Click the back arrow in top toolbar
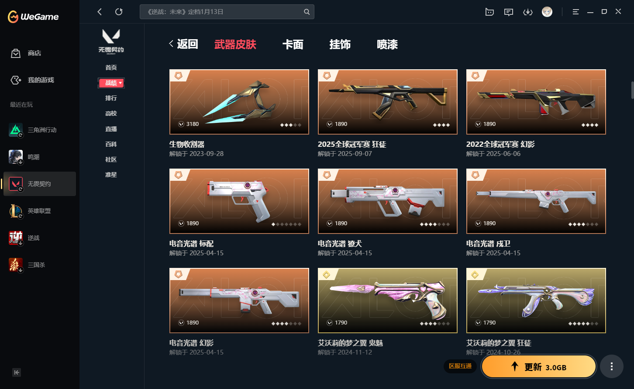The image size is (634, 389). point(100,12)
